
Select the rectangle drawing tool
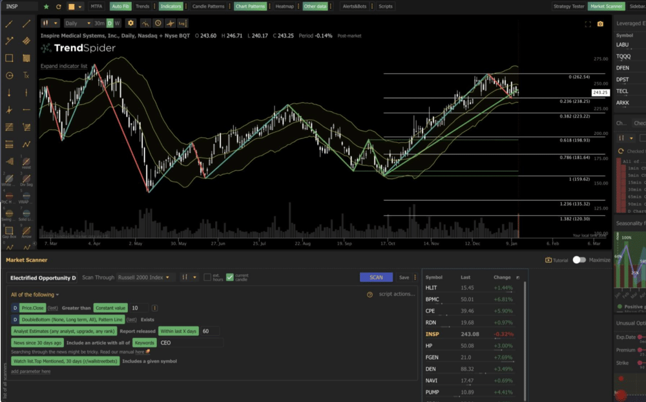[9, 58]
